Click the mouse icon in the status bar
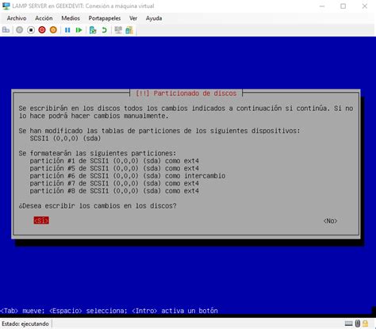 click(358, 323)
